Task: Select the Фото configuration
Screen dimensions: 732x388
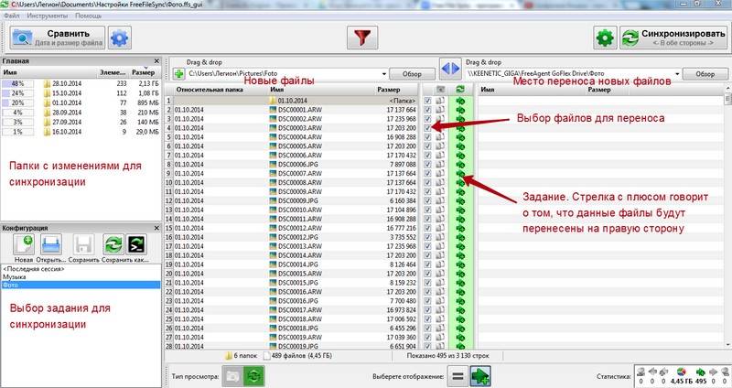Action: coord(81,285)
